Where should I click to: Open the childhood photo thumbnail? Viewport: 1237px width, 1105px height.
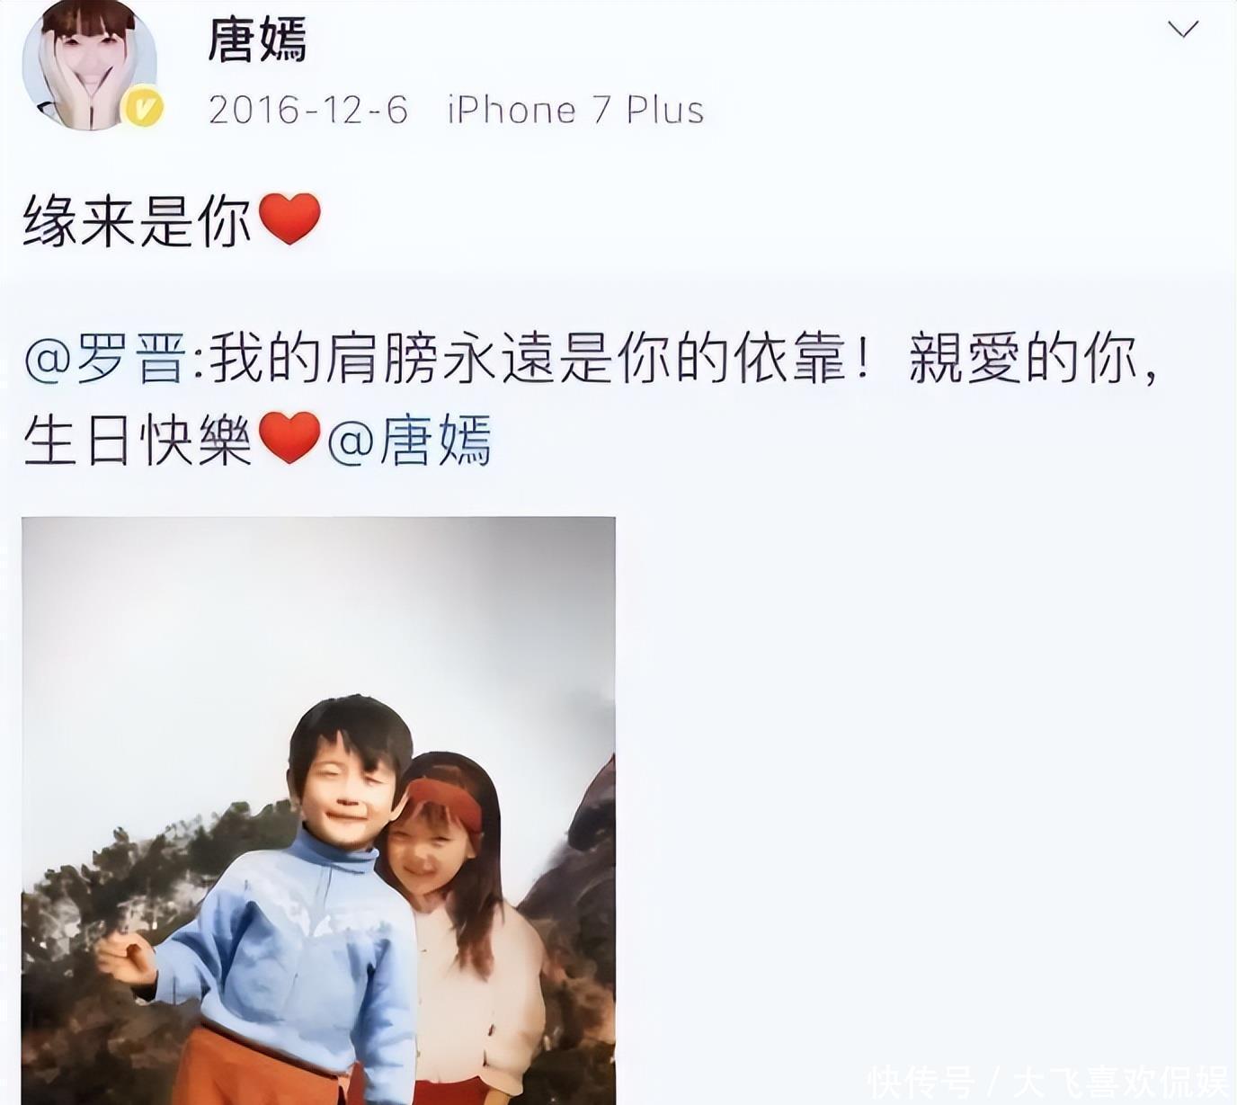click(x=318, y=810)
